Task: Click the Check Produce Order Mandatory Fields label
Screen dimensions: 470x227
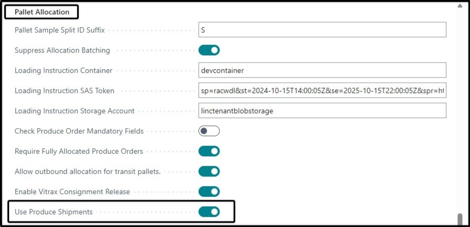Action: coord(79,131)
